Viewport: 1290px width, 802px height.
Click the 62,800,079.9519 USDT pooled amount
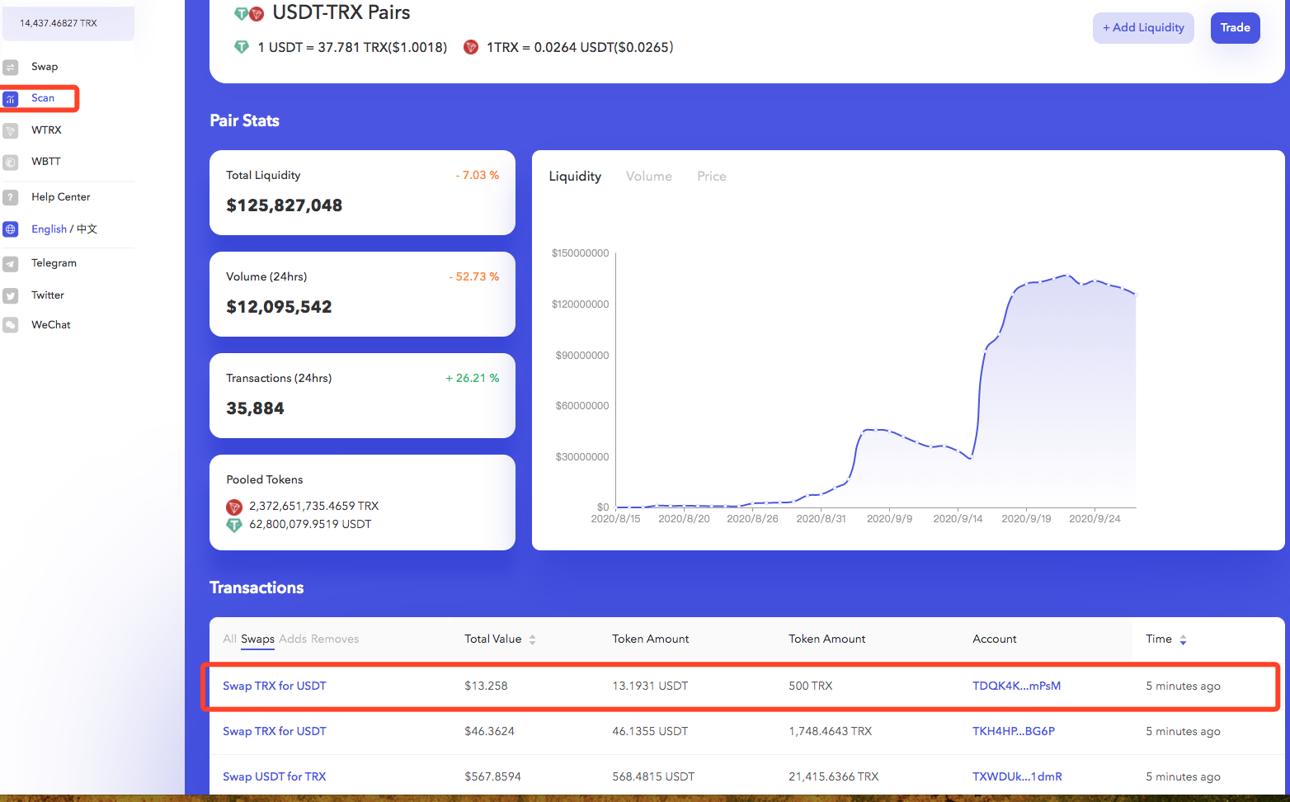click(310, 525)
